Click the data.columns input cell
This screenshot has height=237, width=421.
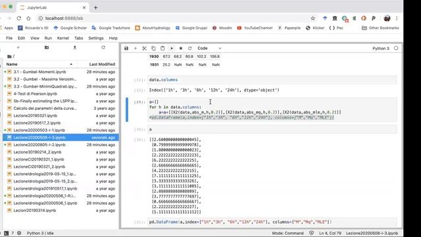[272, 80]
